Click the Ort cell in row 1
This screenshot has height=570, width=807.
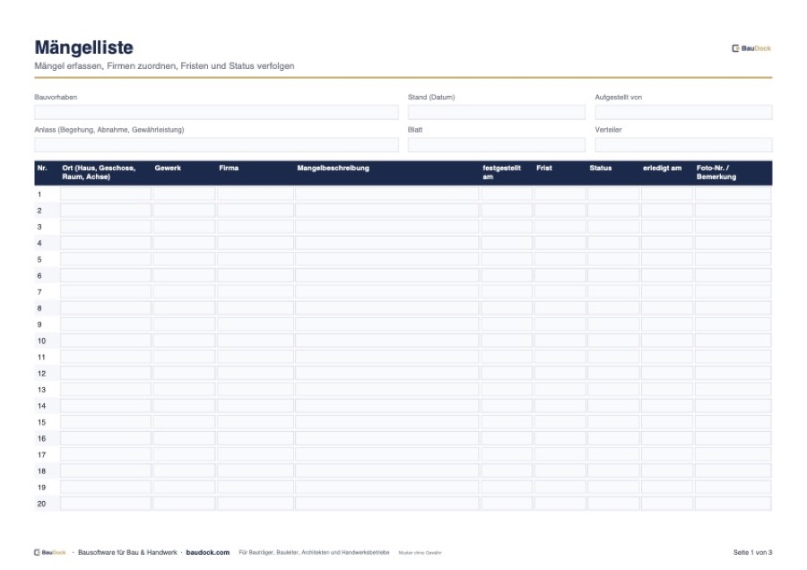coord(106,194)
